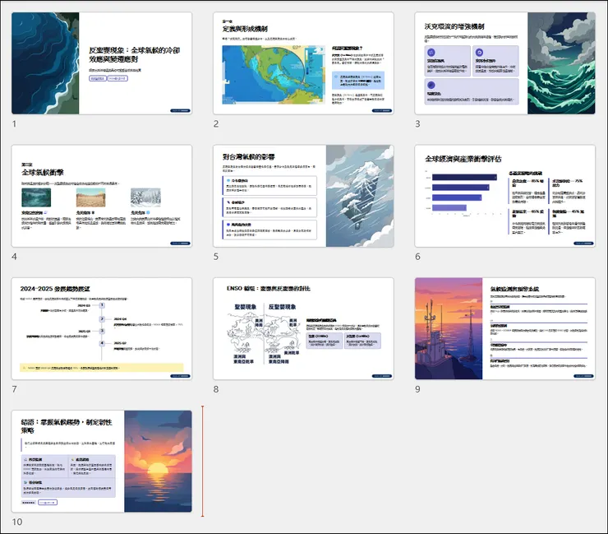Select the 定義與形成機制 slide with map
Viewport: 608px width, 534px height.
click(303, 63)
